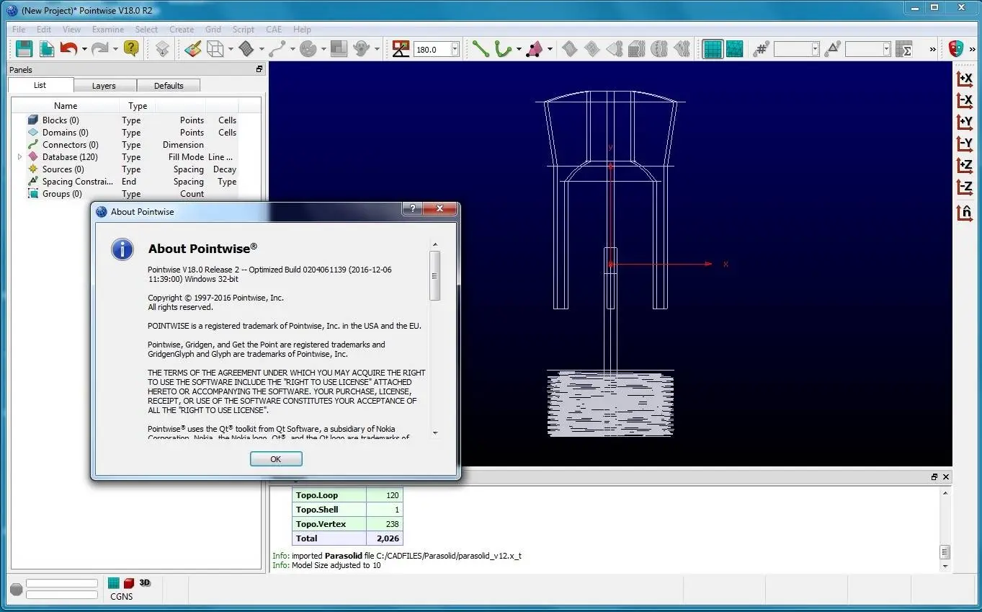Click the red Undo arrow icon
Viewport: 982px width, 612px height.
pyautogui.click(x=68, y=49)
